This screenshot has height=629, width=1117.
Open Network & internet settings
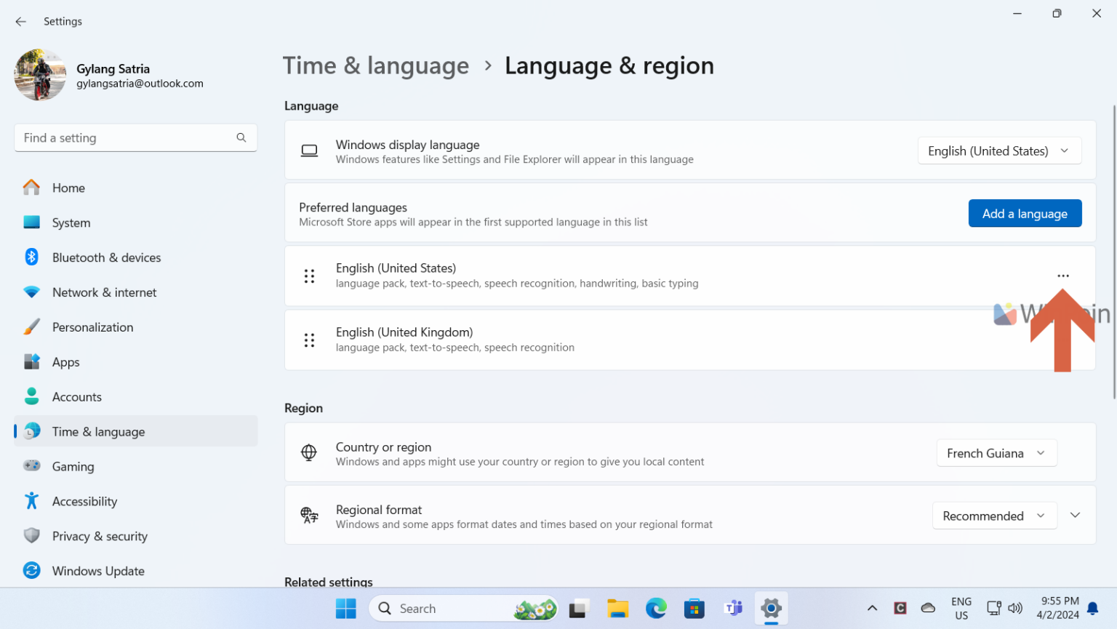(104, 292)
